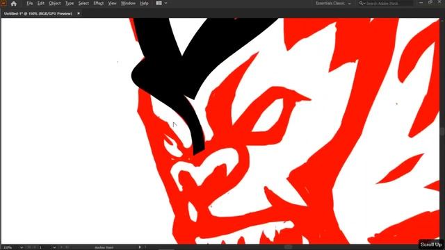Viewport: 445px width, 250px height.
Task: Go to the previous artboard
Action: pyautogui.click(x=34, y=247)
